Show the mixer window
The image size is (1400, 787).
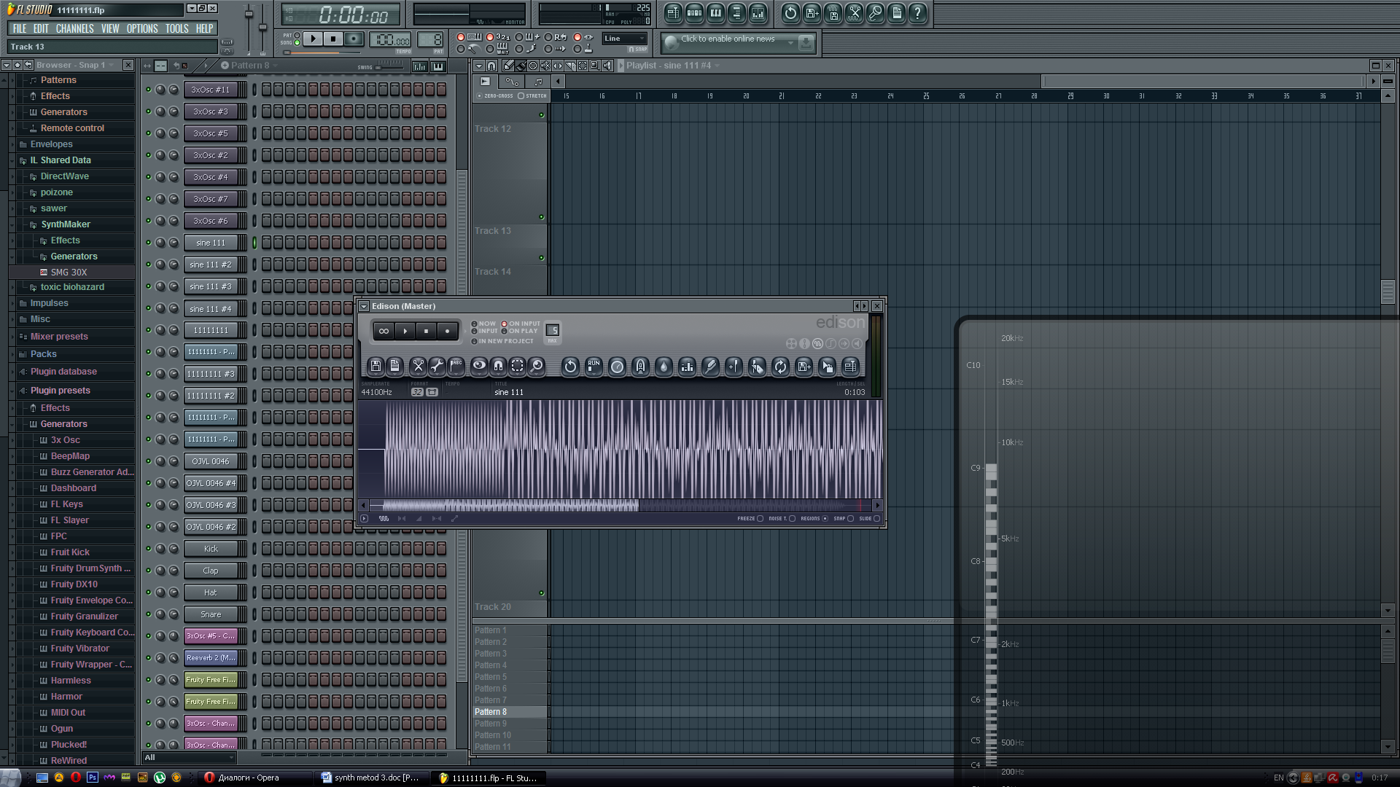pos(758,13)
